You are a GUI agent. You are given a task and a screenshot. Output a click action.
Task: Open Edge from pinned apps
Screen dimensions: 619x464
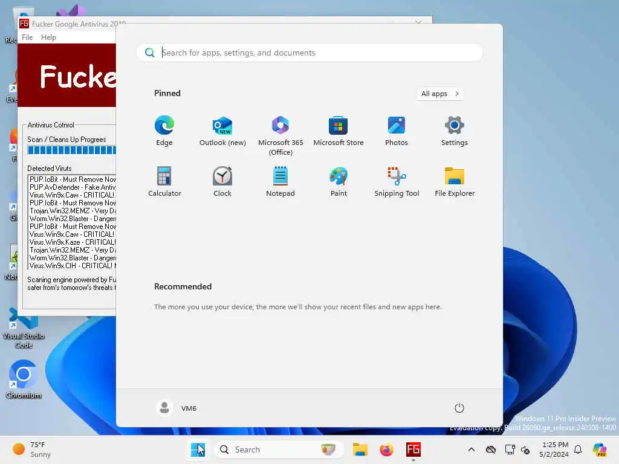point(164,131)
